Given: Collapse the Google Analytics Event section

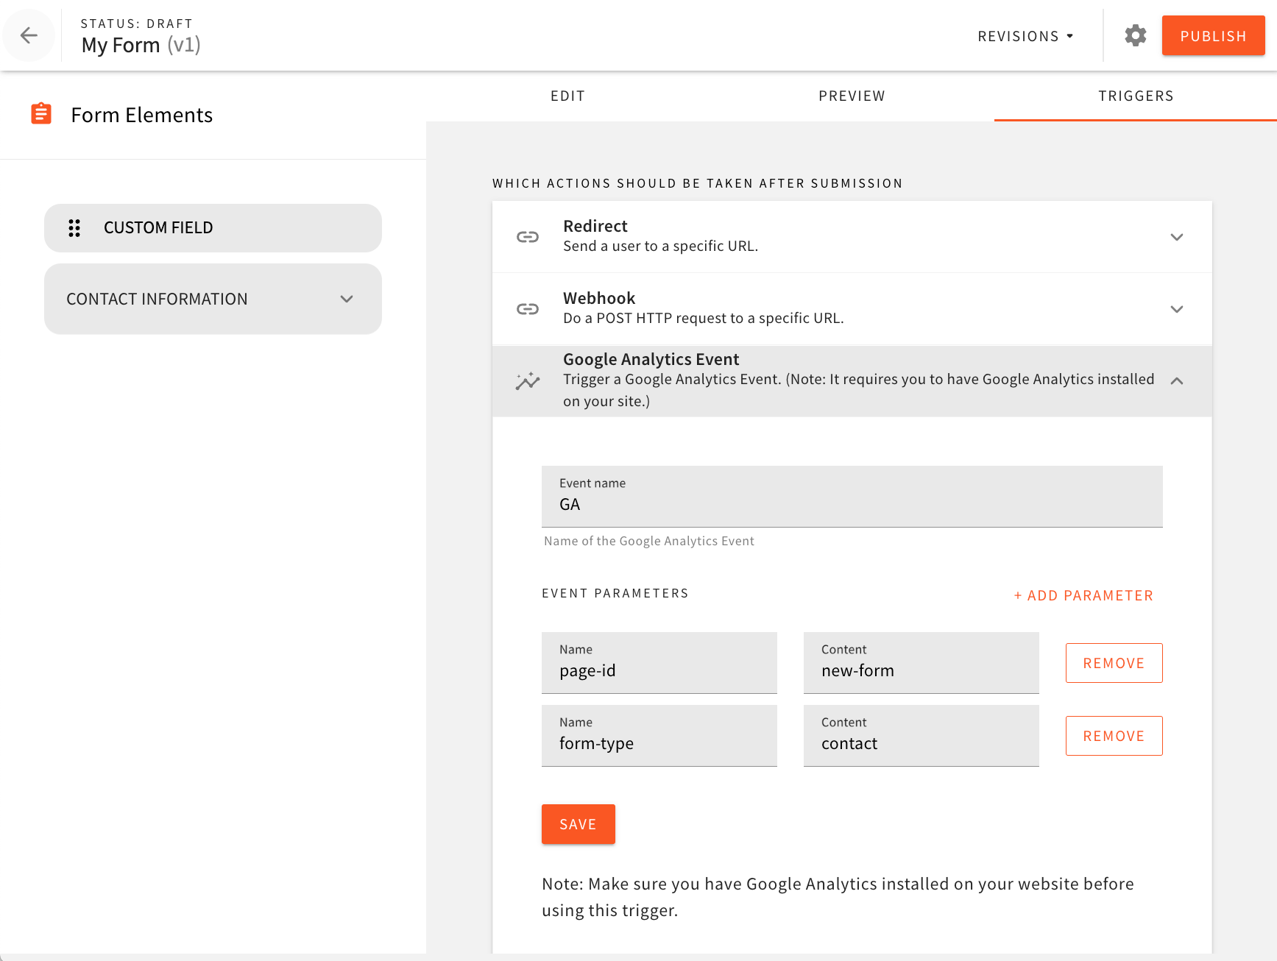Looking at the screenshot, I should tap(1176, 381).
